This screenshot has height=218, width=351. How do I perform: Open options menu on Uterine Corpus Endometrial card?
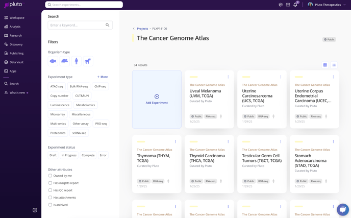coord(333,77)
